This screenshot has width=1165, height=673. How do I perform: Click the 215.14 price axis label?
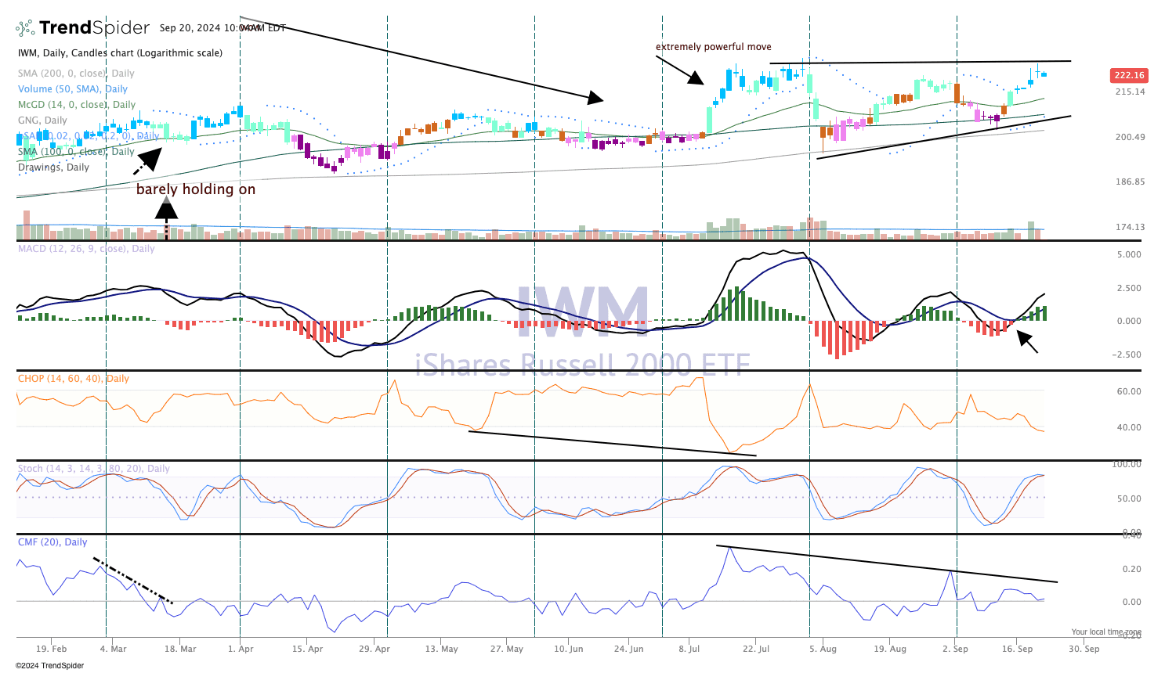click(1130, 92)
